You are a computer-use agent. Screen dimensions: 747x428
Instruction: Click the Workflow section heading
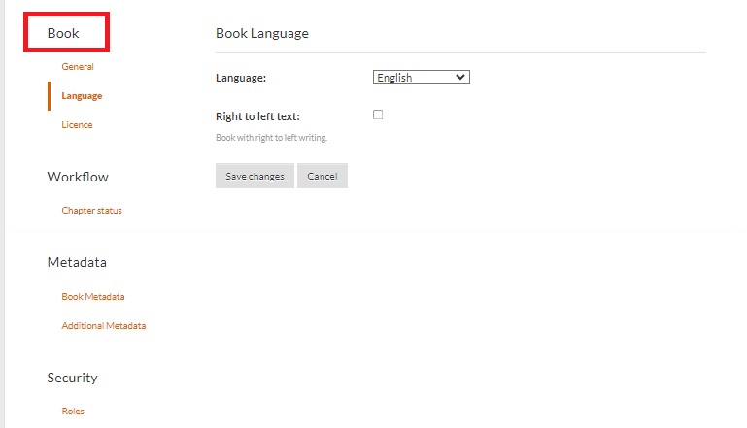[x=78, y=177]
